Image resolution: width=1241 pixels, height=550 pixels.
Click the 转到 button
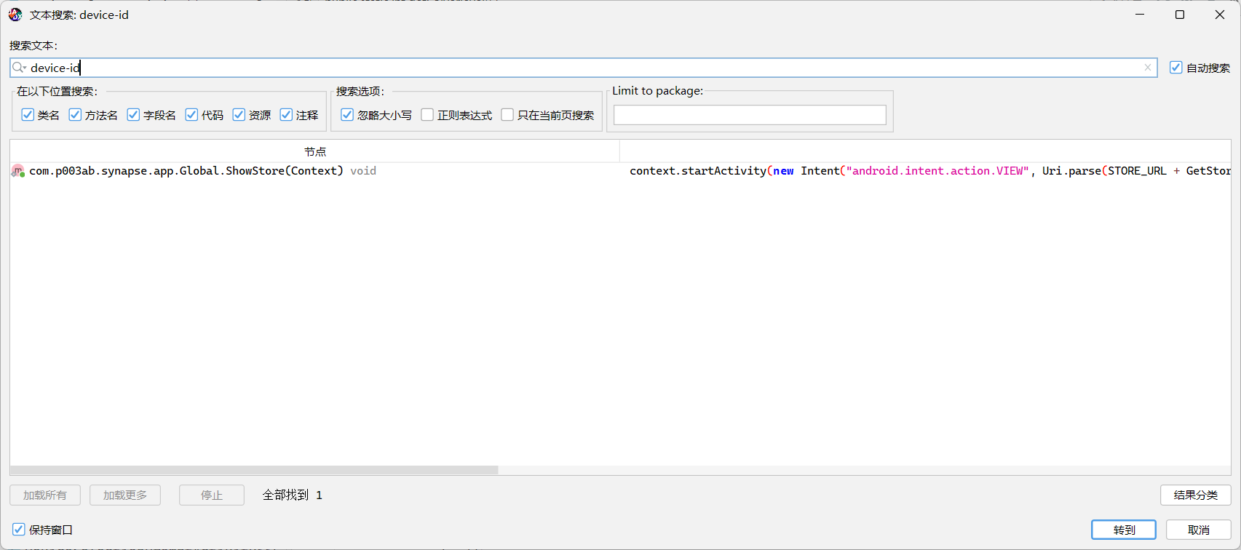(1124, 530)
